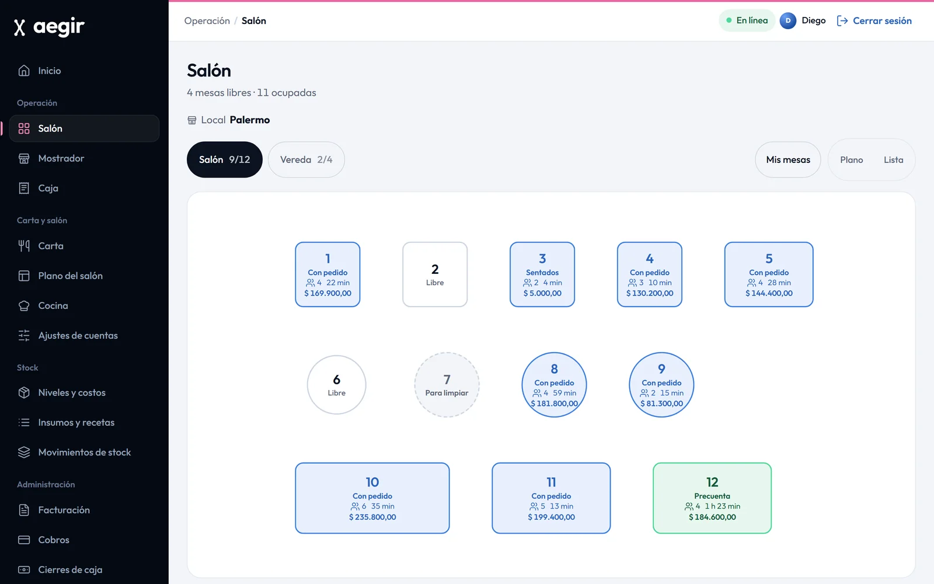Click the Cerrar sesión link
Screen dimensions: 934x584
874,20
